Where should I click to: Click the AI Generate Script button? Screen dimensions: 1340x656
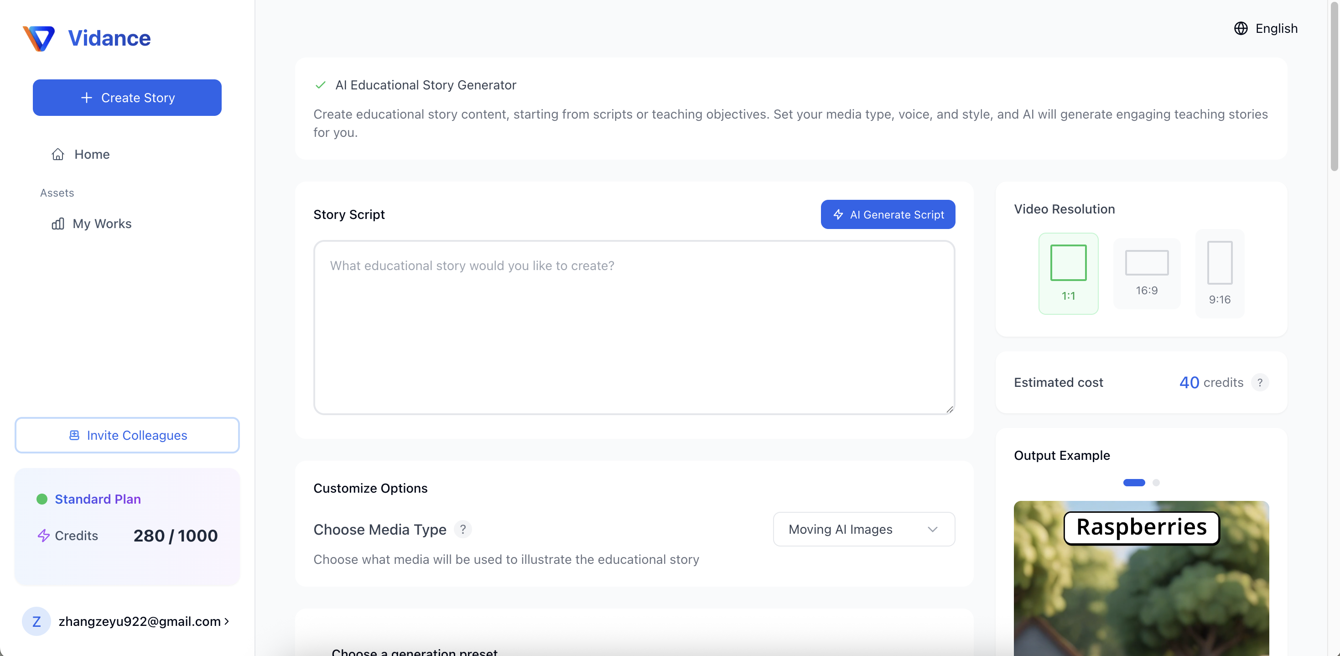click(888, 214)
